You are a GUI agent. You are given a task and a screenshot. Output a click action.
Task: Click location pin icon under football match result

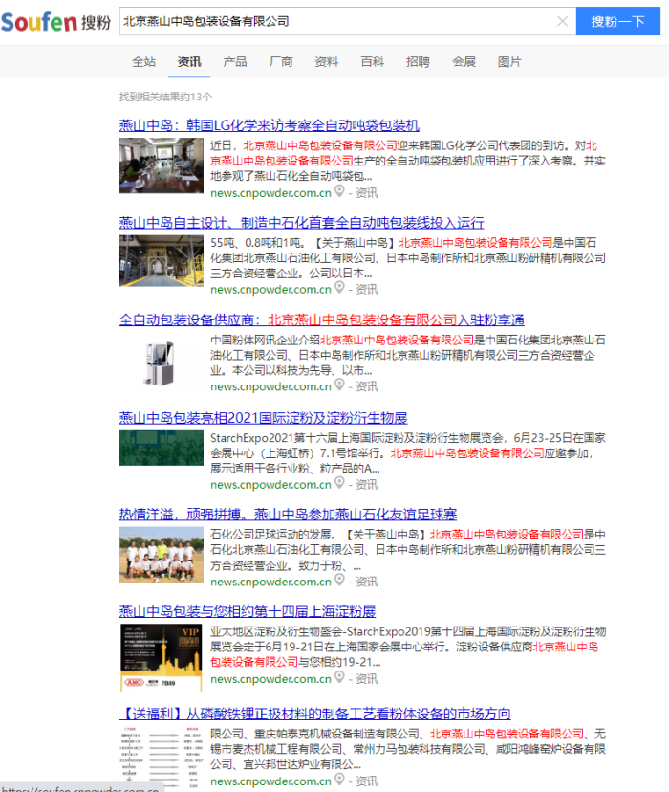pos(339,581)
